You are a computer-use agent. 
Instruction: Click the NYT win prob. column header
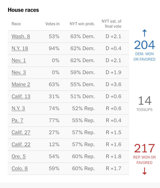click(x=82, y=24)
